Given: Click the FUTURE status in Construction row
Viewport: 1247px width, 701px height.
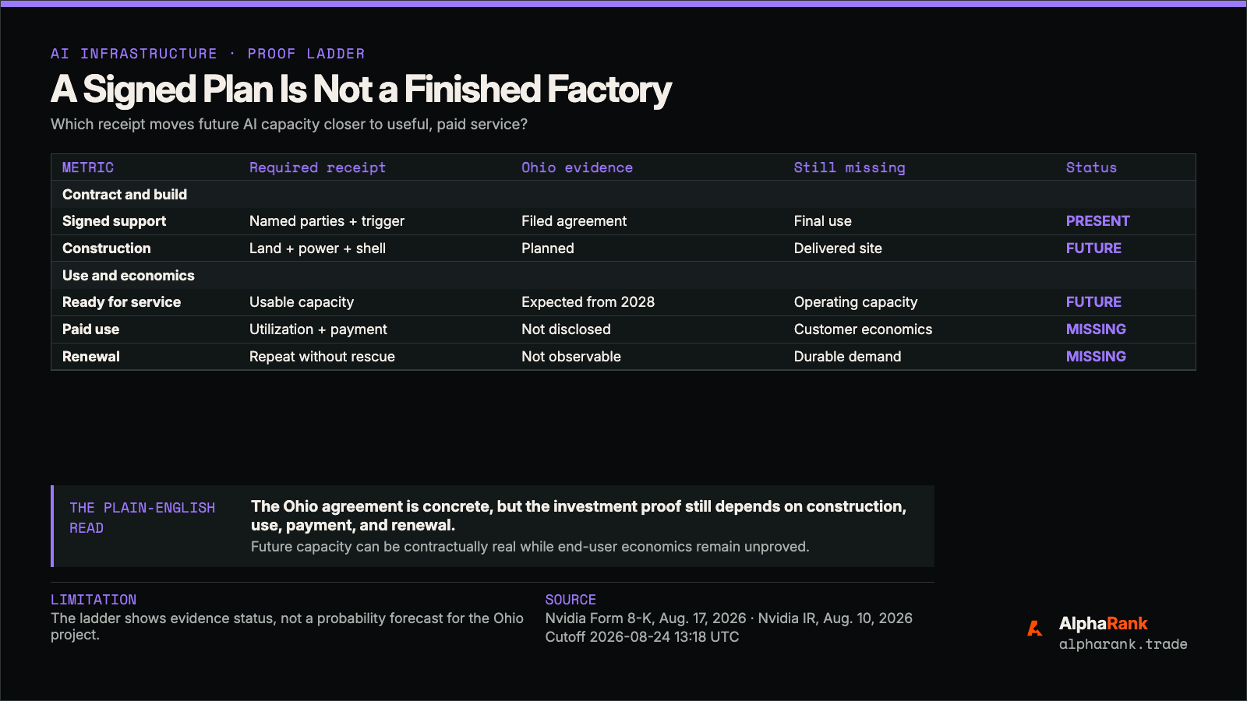Looking at the screenshot, I should (x=1093, y=248).
